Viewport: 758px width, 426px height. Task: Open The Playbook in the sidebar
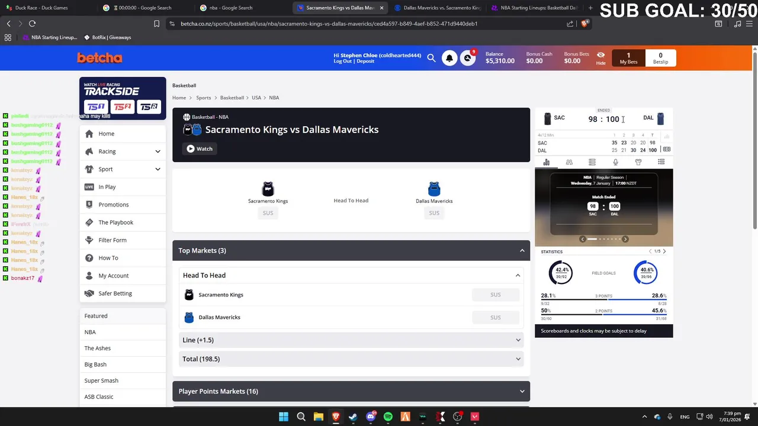tap(123, 222)
